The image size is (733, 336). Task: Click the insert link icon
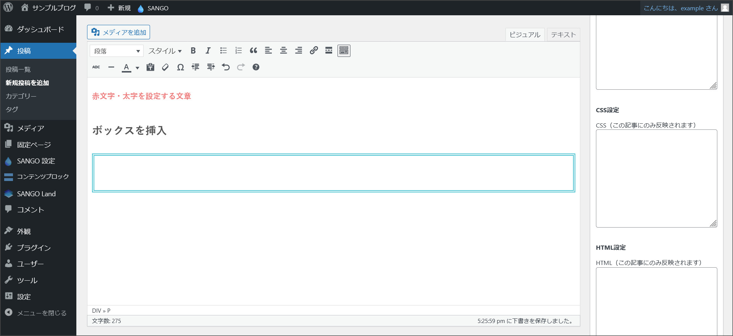pyautogui.click(x=314, y=51)
